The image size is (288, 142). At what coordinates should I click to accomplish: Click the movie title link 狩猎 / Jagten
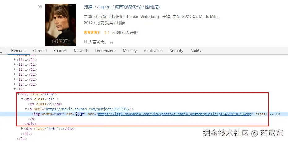click(122, 7)
